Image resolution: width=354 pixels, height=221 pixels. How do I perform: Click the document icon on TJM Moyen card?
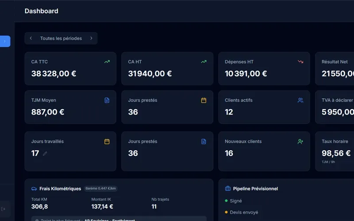click(107, 100)
